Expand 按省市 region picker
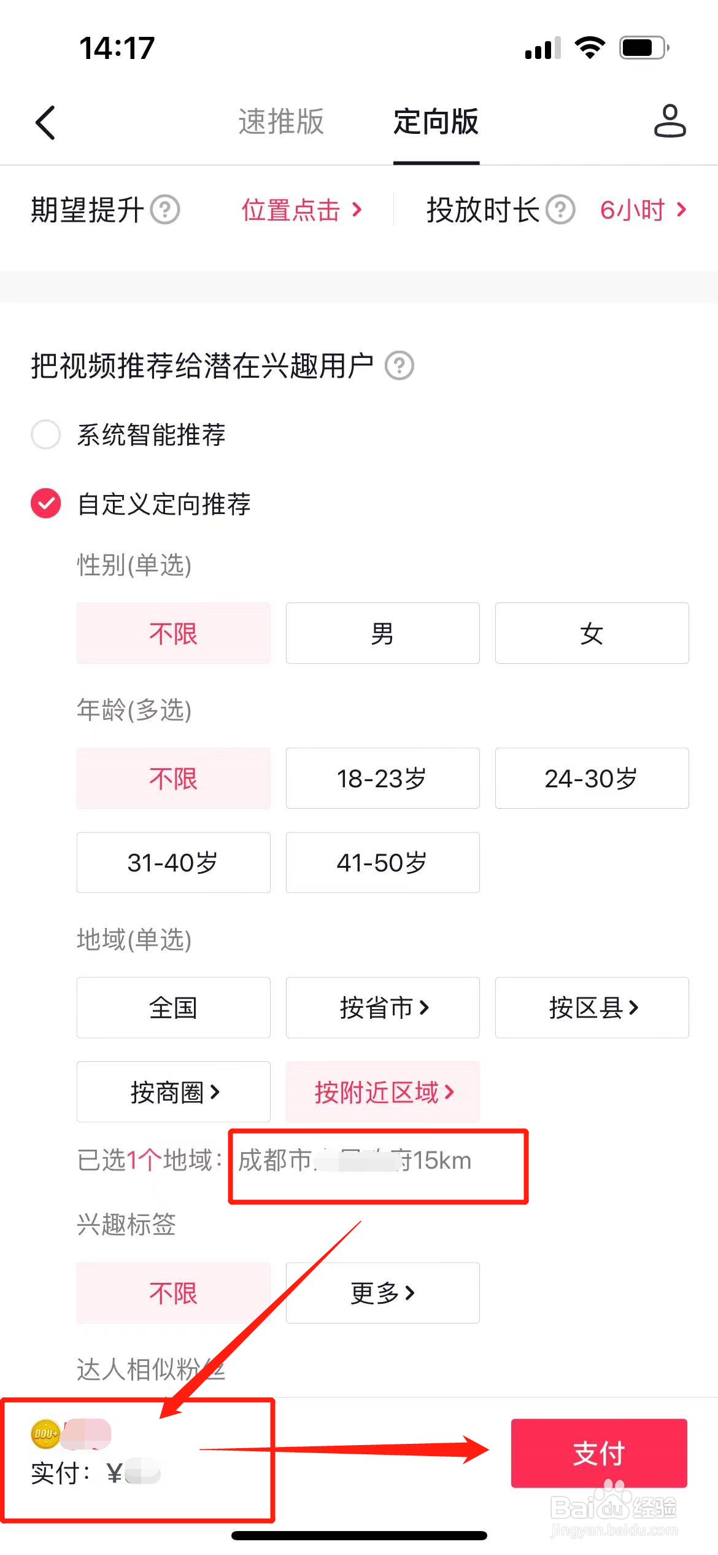Image resolution: width=718 pixels, height=1555 pixels. 382,1008
